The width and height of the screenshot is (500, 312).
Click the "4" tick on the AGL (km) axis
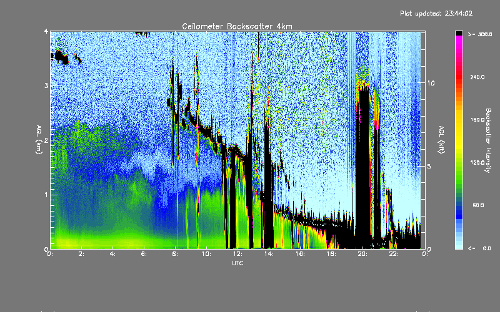(x=46, y=32)
